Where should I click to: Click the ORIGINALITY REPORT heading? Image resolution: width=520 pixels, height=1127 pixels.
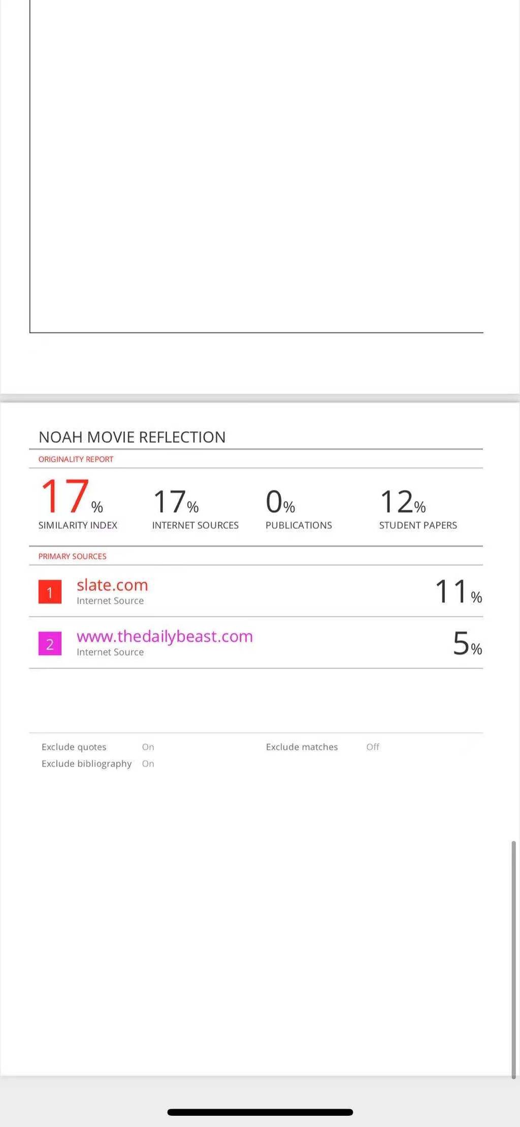click(76, 459)
